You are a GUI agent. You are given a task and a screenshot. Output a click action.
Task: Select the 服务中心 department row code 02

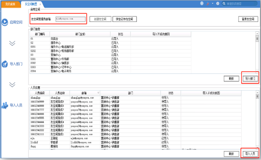coord(111,43)
